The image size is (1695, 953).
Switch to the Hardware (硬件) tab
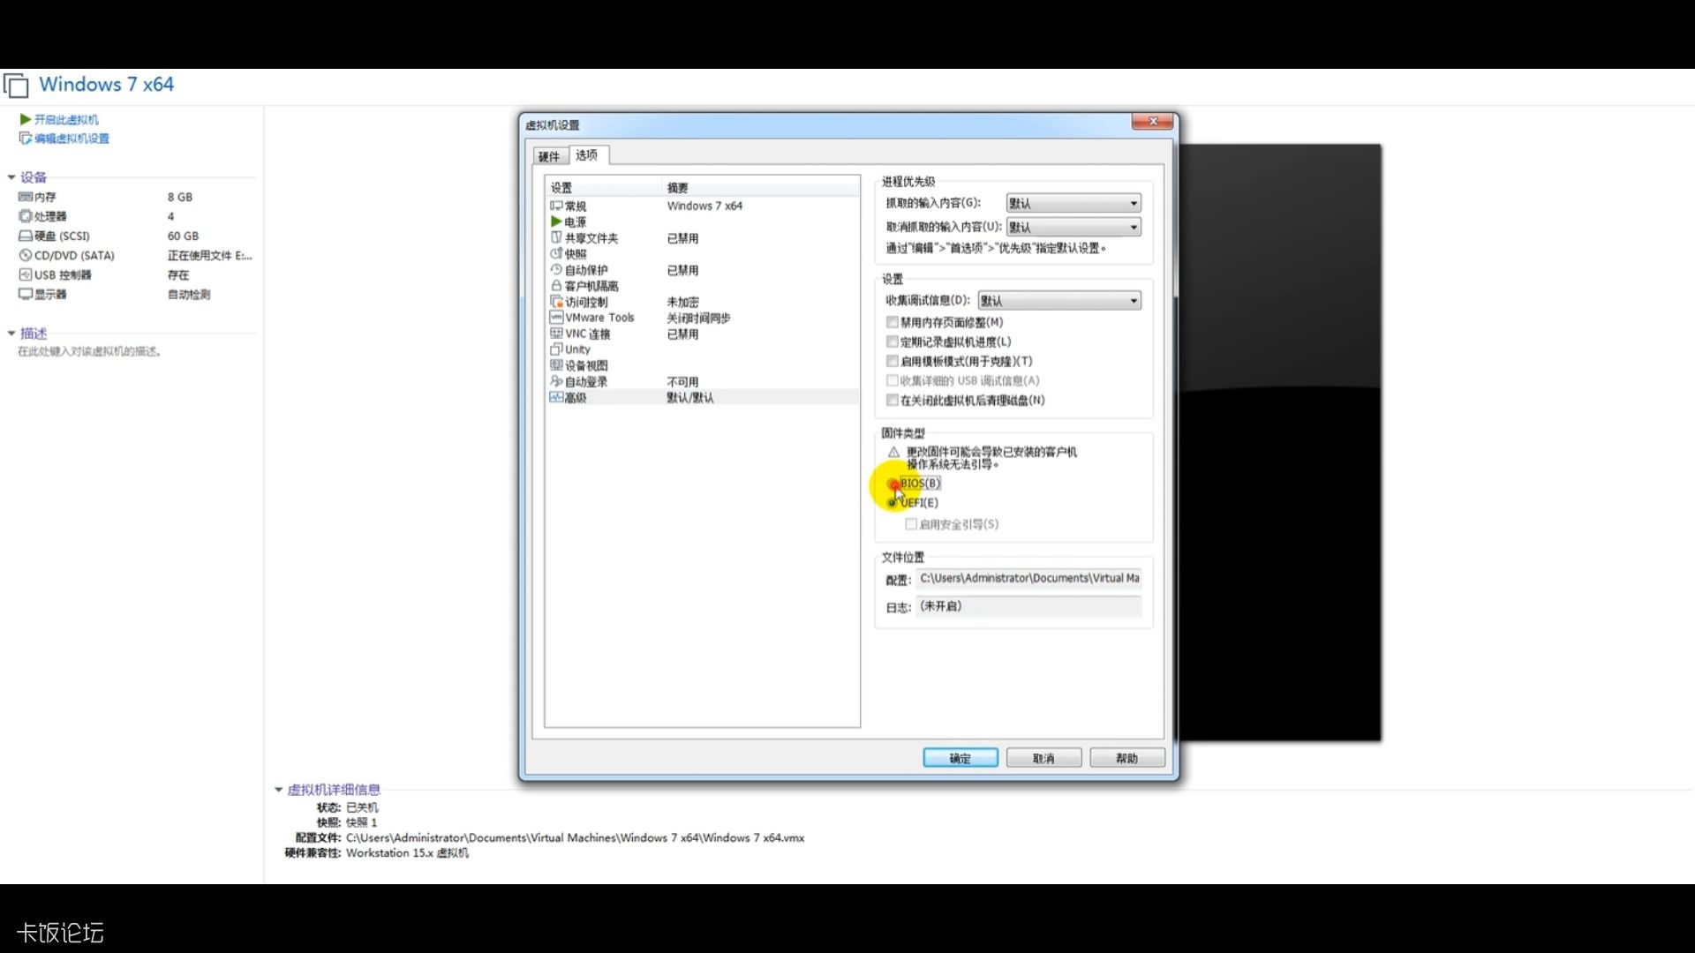(x=549, y=156)
